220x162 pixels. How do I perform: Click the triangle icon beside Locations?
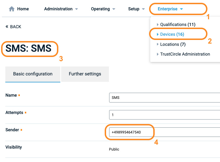157,44
